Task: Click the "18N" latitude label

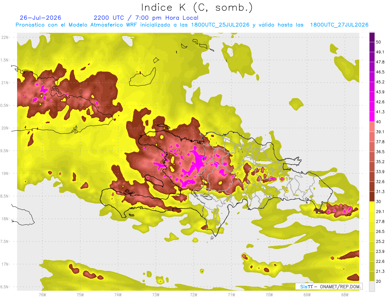Action: [5, 219]
